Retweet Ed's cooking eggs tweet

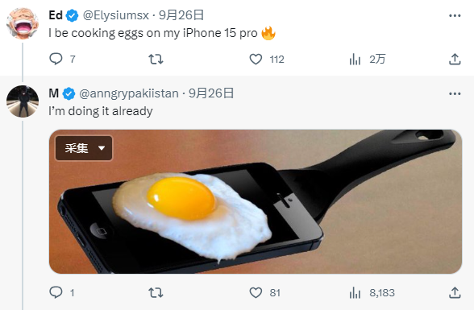[x=156, y=59]
